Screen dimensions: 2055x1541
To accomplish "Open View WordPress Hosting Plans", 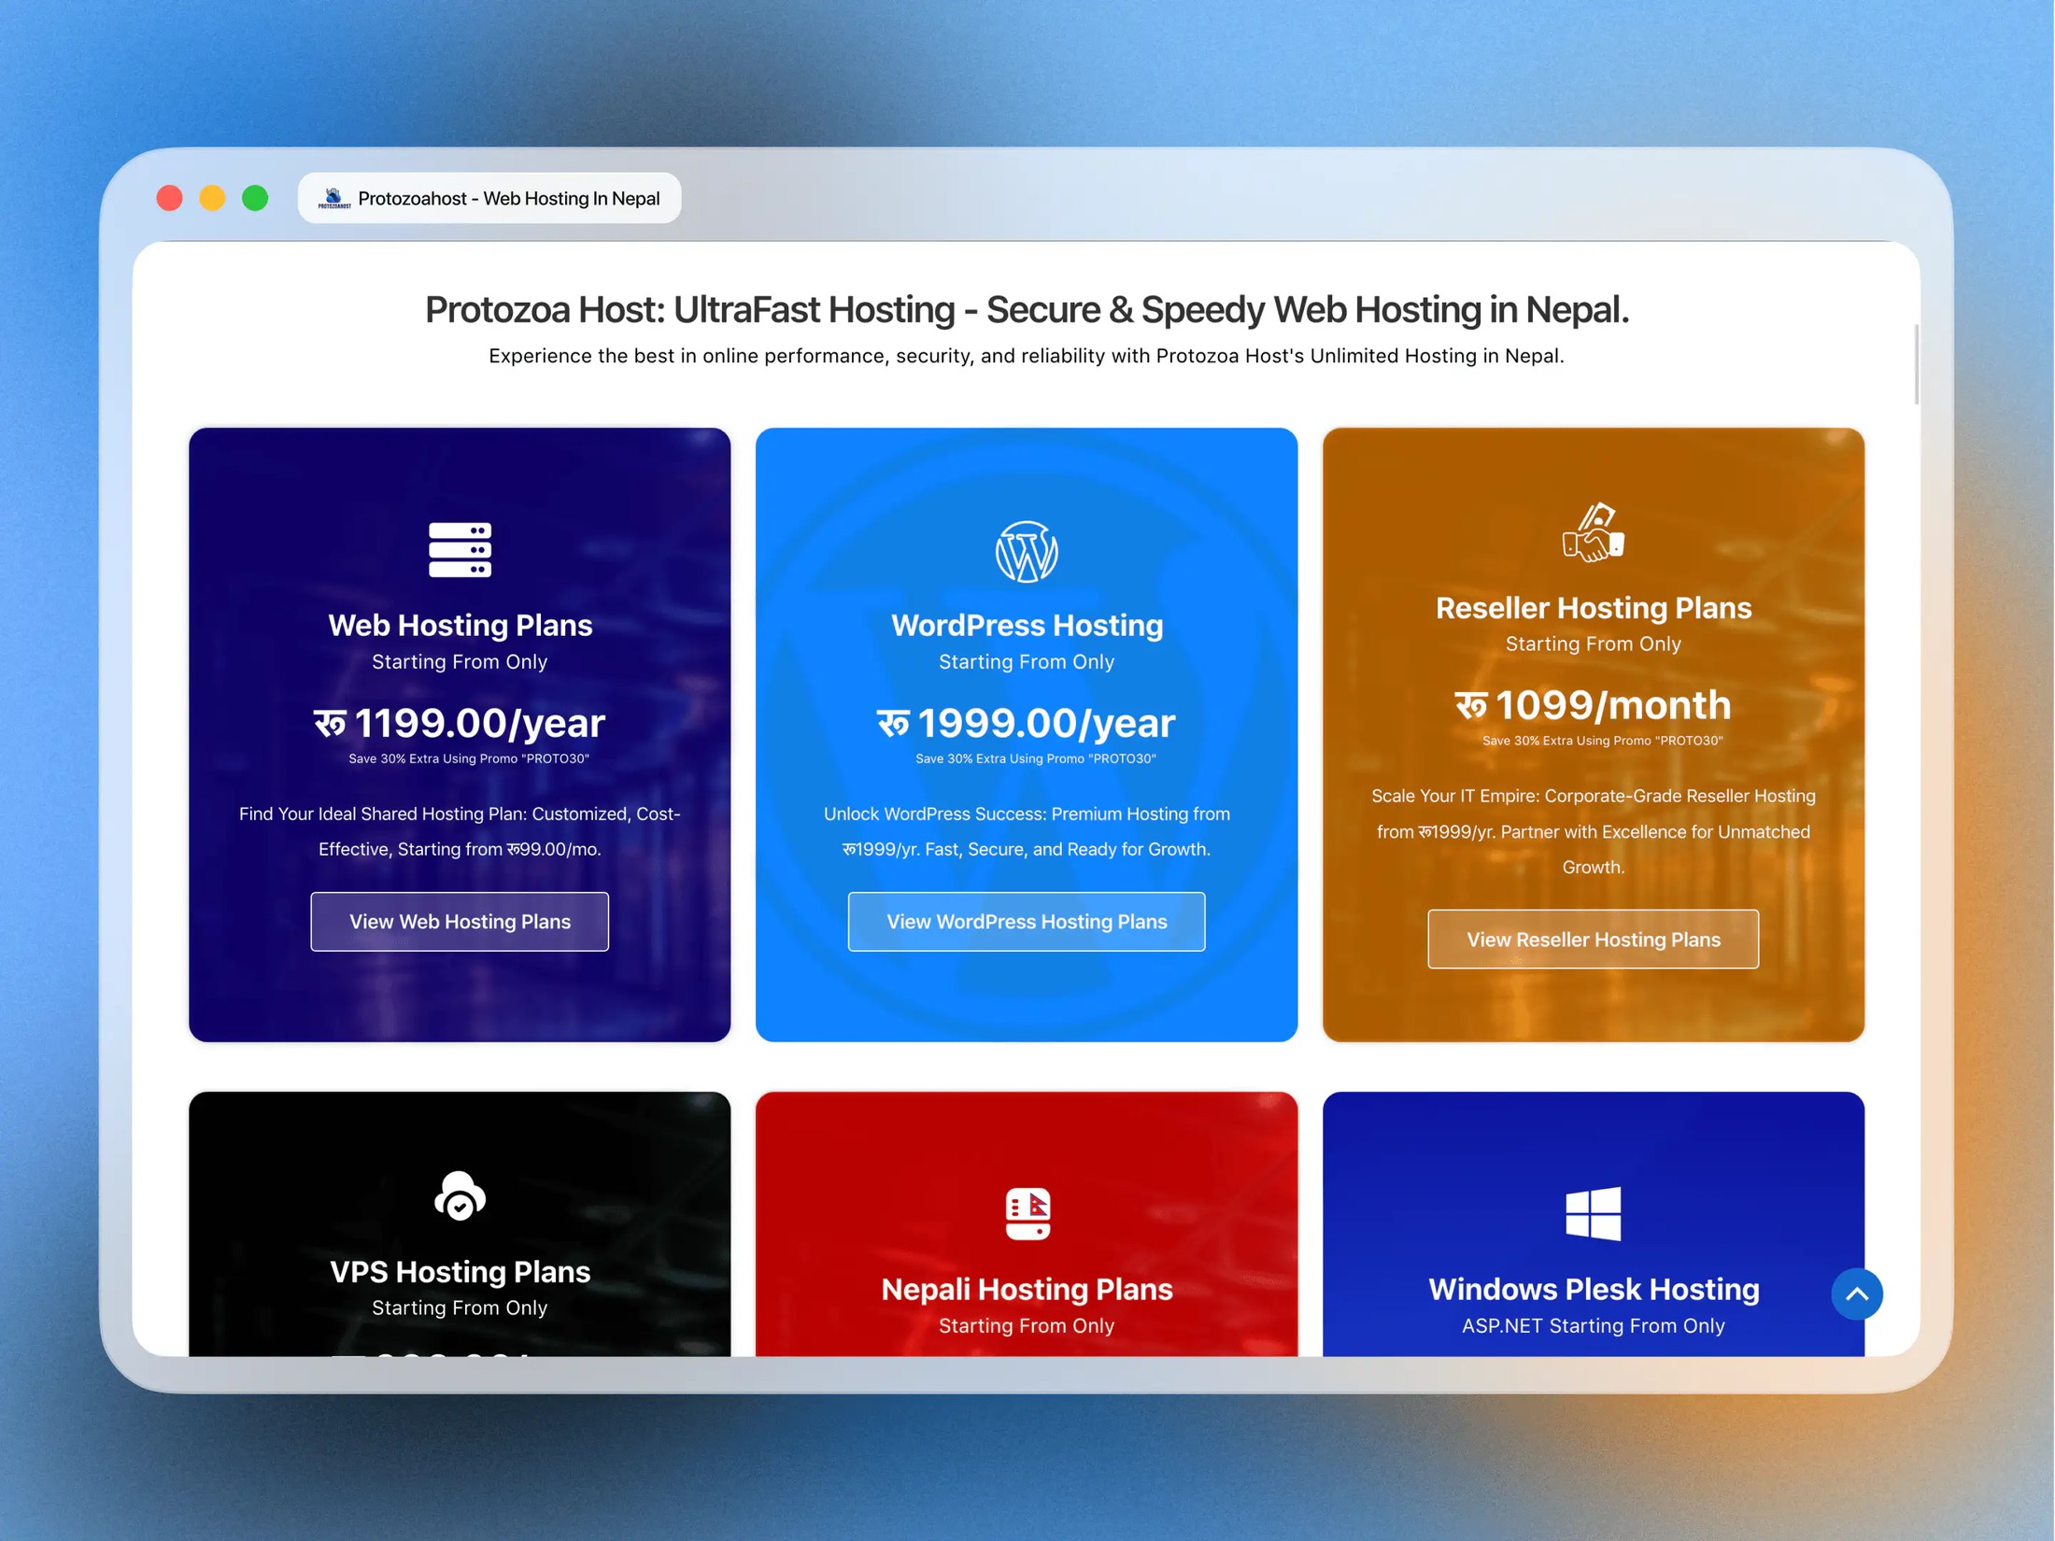I will coord(1027,922).
